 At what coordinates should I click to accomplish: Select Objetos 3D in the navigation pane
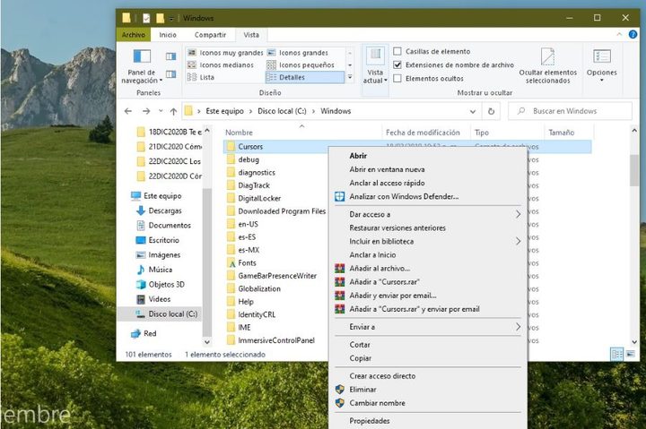[160, 284]
